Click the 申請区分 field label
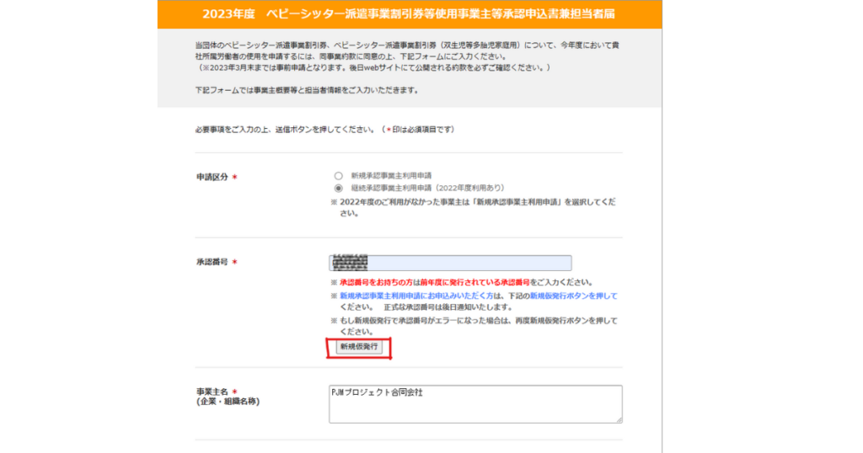 point(211,178)
